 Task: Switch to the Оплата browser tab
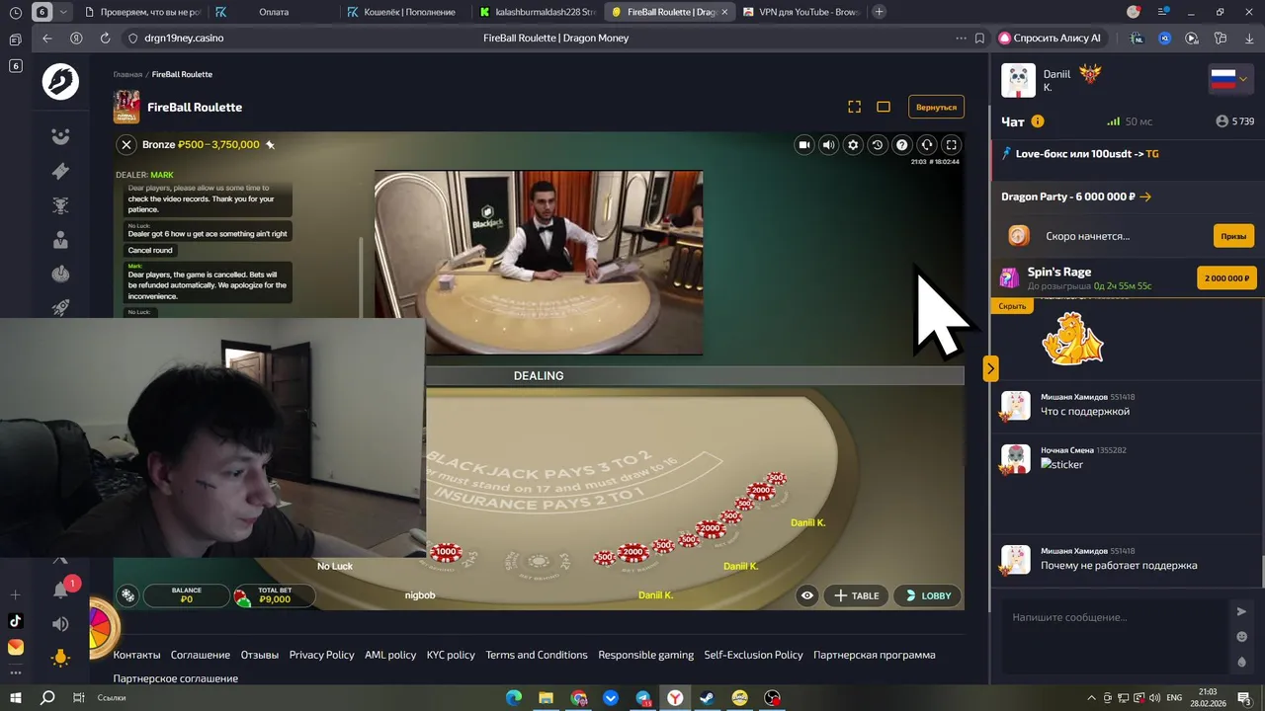273,12
